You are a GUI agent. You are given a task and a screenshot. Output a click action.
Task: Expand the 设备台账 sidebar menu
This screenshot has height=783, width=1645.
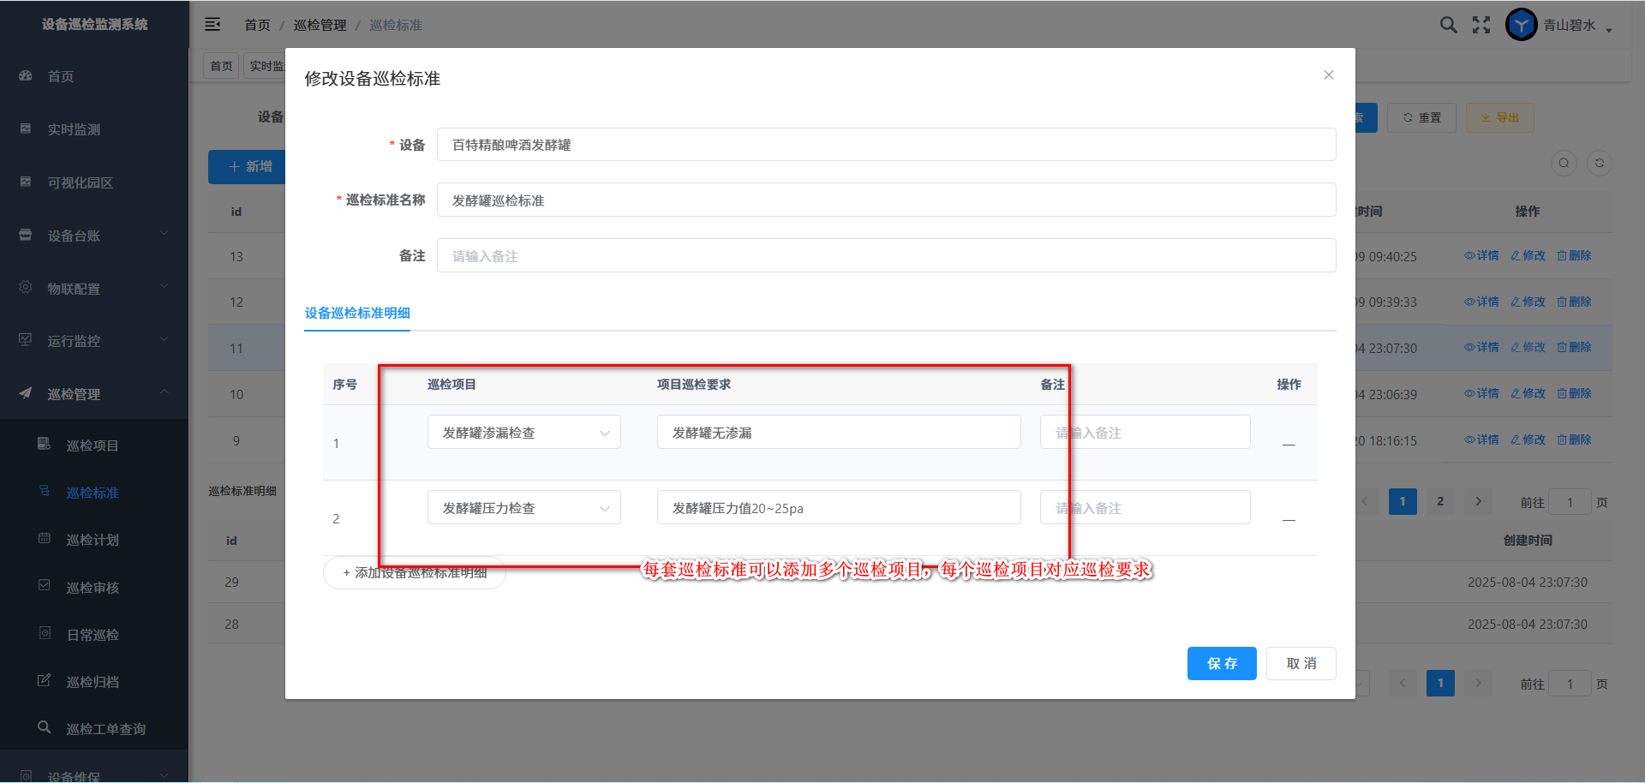(x=94, y=236)
